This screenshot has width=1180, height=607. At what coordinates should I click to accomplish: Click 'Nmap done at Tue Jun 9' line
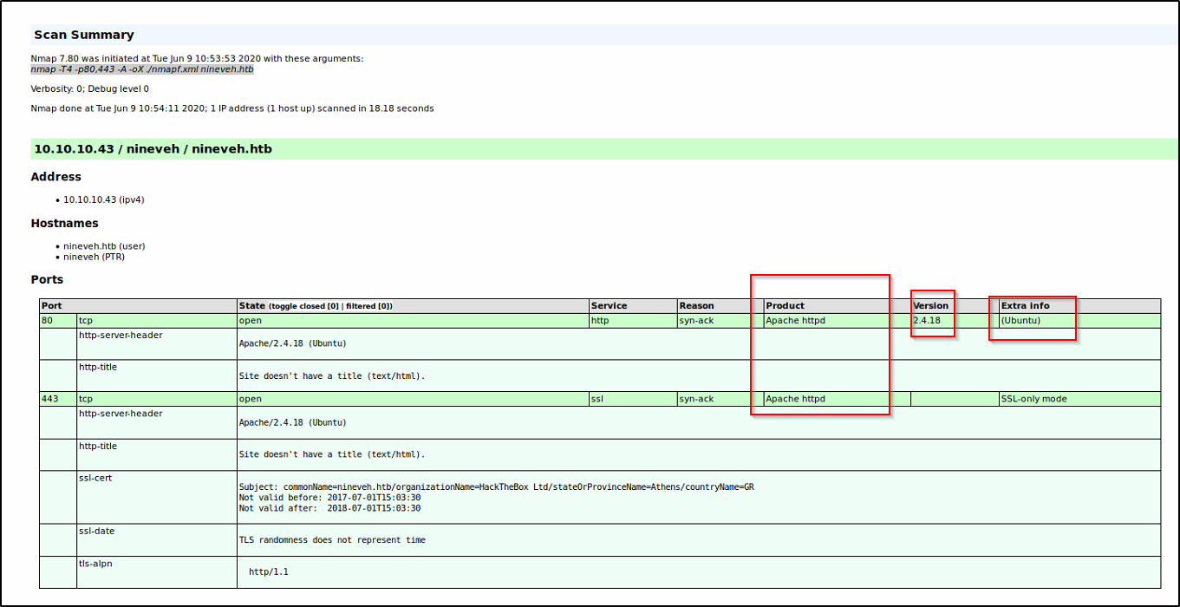coord(232,108)
